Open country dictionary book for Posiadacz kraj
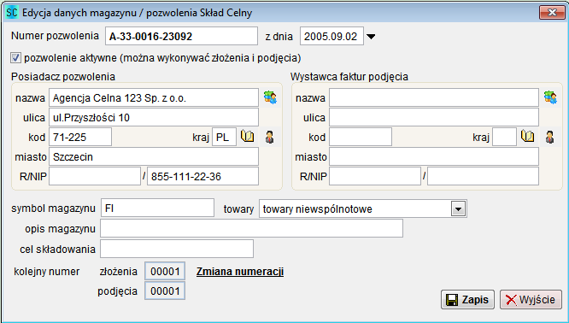 click(248, 137)
